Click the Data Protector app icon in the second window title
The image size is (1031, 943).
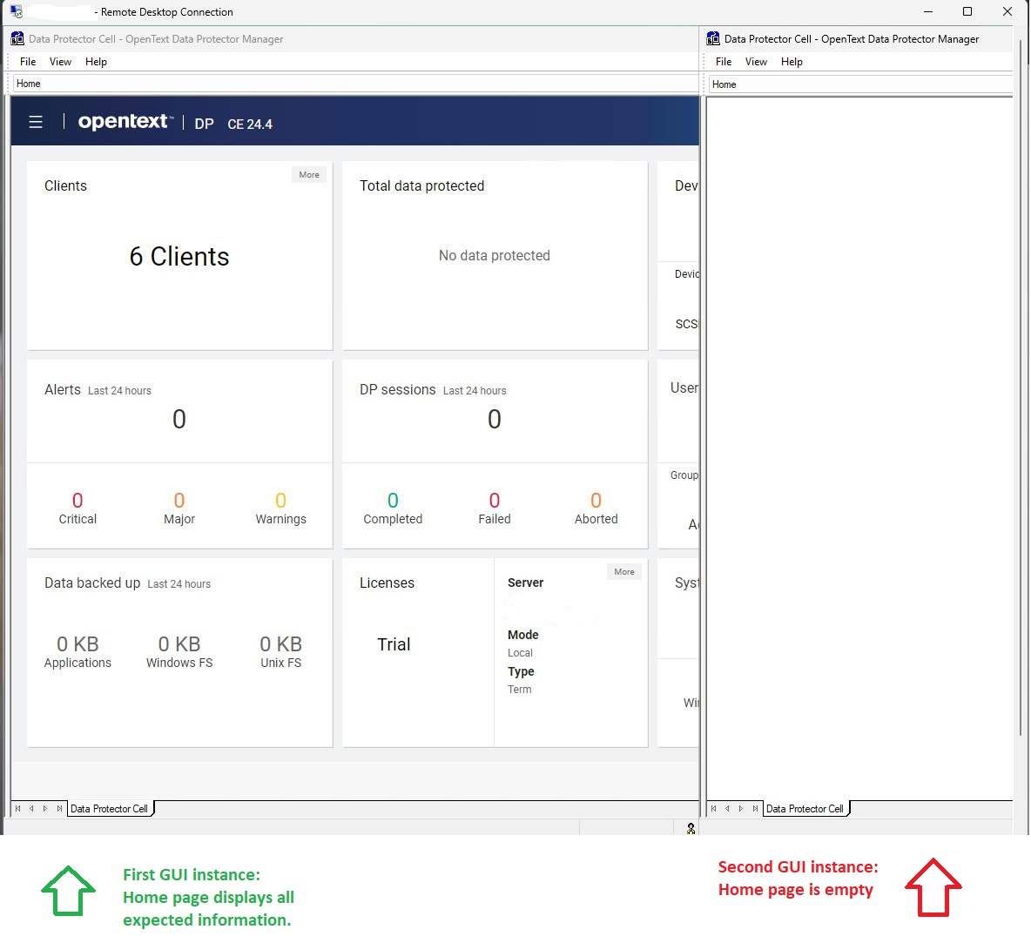[x=713, y=39]
